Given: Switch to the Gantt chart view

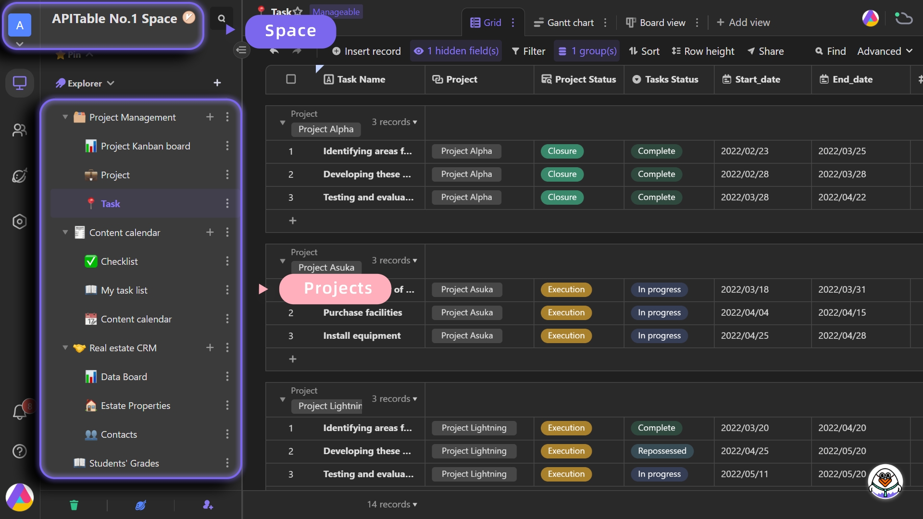Looking at the screenshot, I should [564, 23].
